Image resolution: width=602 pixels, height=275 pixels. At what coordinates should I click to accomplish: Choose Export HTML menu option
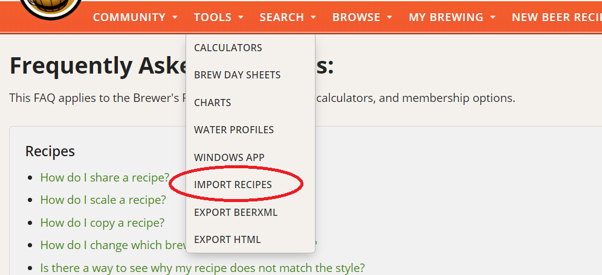click(227, 239)
